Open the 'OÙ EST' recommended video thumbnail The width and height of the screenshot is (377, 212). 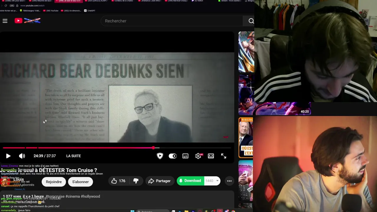point(246,137)
